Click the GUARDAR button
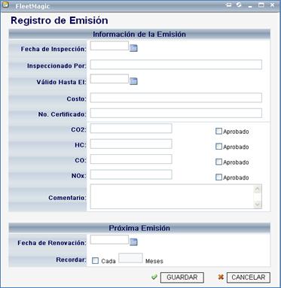 click(x=182, y=277)
